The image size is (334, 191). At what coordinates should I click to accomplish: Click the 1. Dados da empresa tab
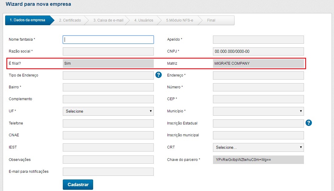(x=27, y=20)
